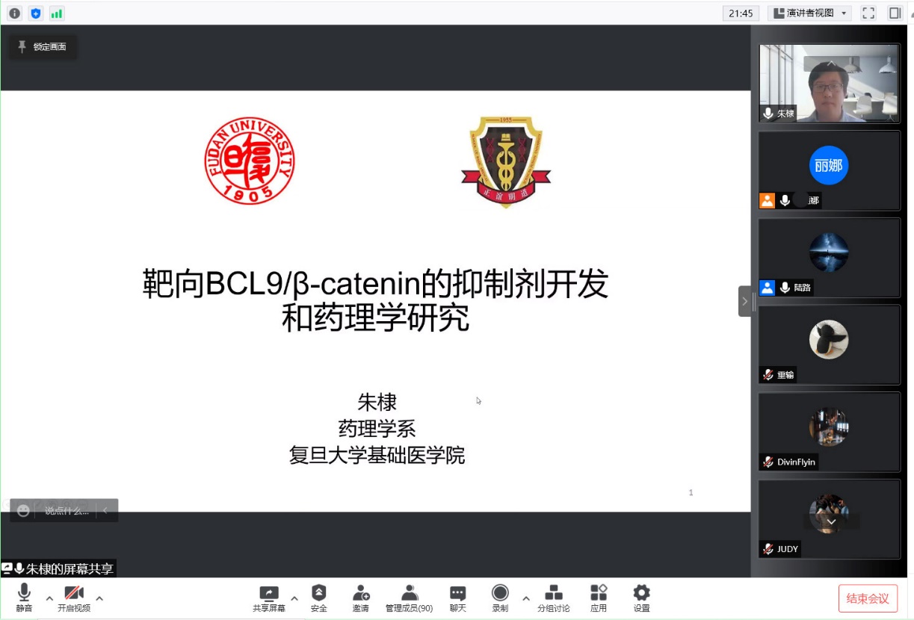914x620 pixels.
Task: Click the 药理学系 text on slide
Action: click(377, 429)
